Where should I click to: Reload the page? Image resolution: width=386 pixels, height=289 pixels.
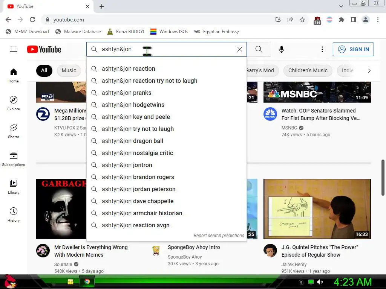coord(32,20)
